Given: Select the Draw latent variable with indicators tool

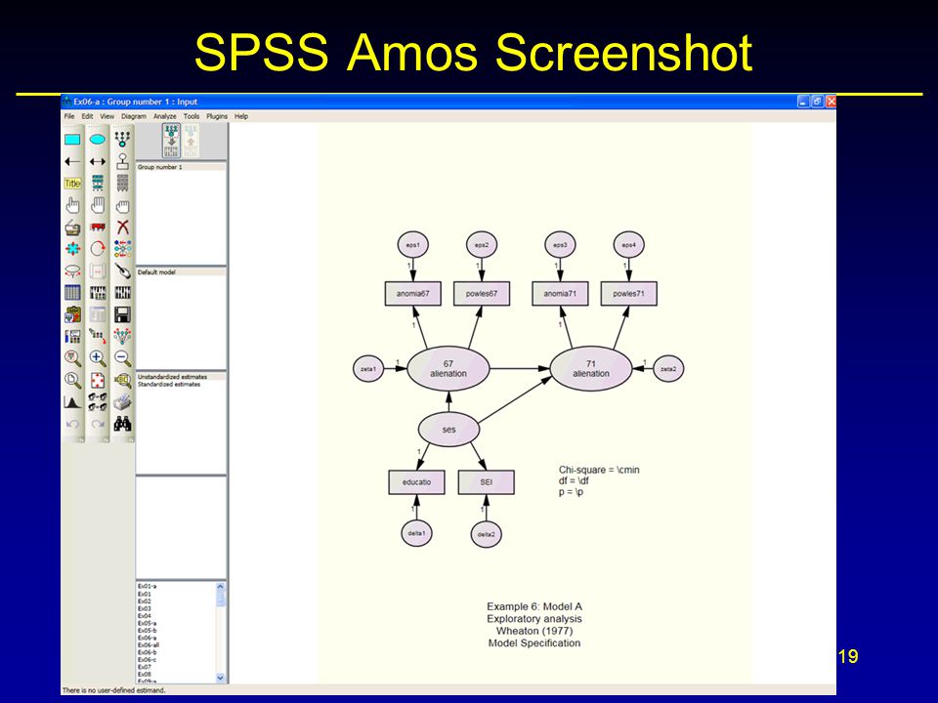Looking at the screenshot, I should (123, 140).
